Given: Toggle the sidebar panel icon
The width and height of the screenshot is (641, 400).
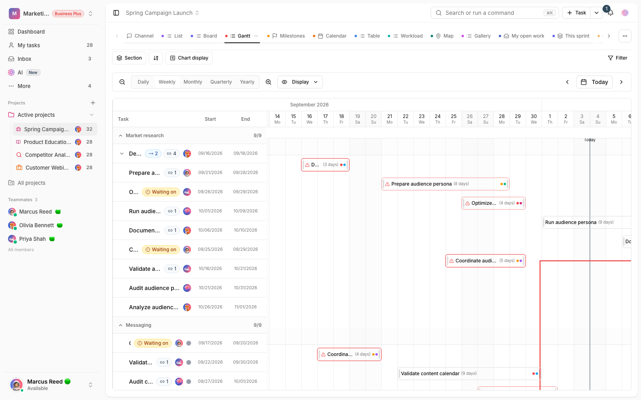Looking at the screenshot, I should 116,13.
